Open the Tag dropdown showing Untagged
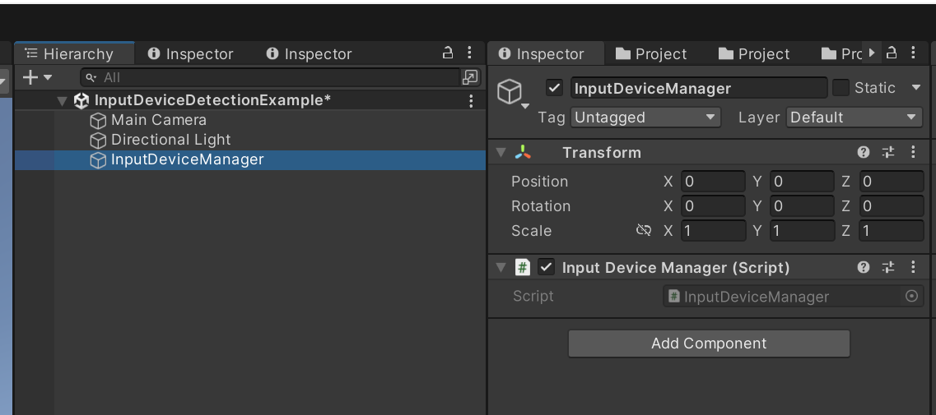 click(x=645, y=118)
